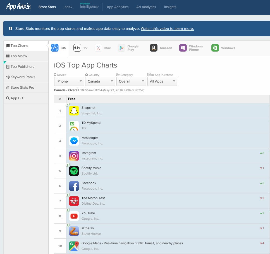Click the rank change '▲3' on Instagram row
The image size is (270, 254).
click(x=262, y=153)
